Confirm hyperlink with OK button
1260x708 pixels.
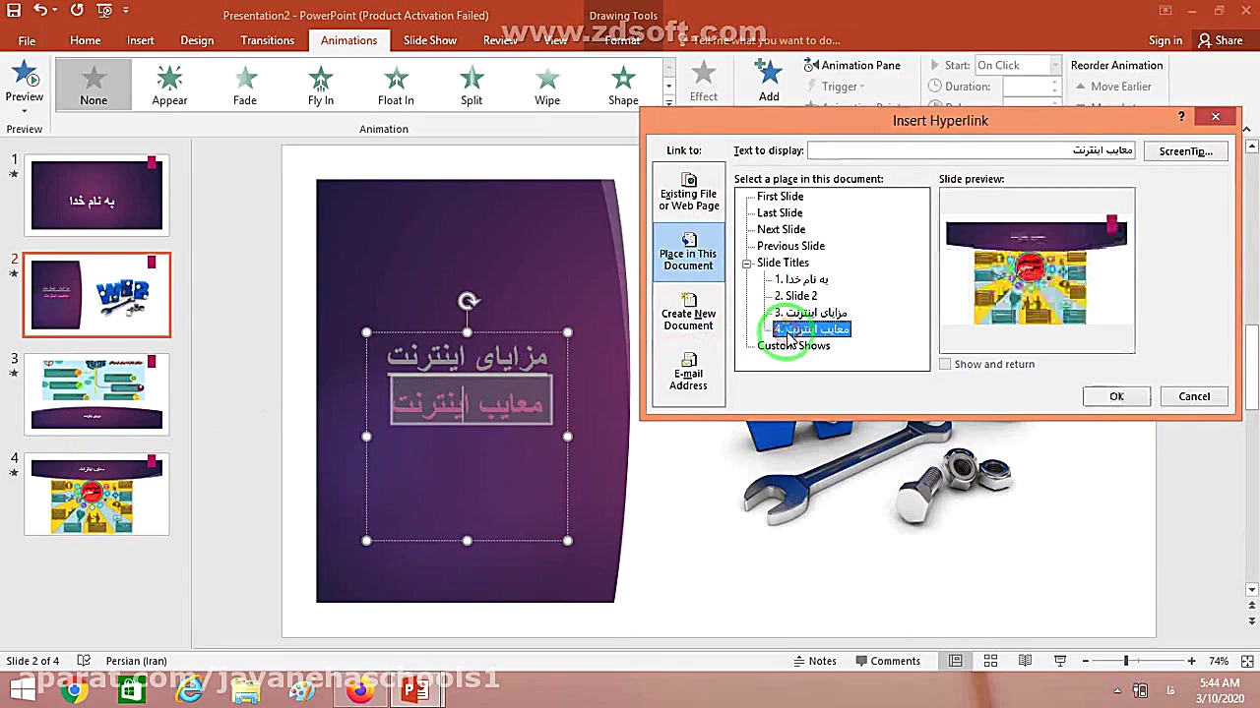coord(1116,396)
